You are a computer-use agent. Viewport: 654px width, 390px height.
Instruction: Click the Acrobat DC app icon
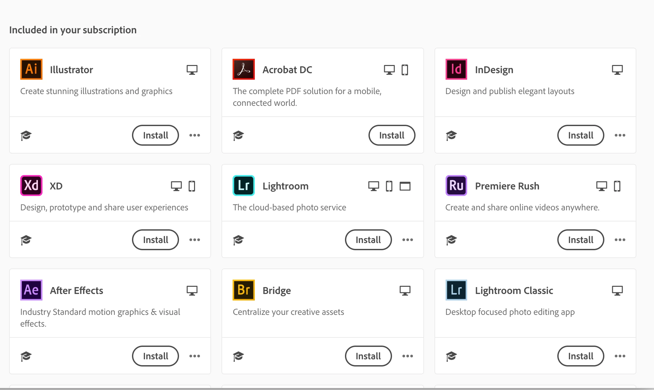coord(244,69)
